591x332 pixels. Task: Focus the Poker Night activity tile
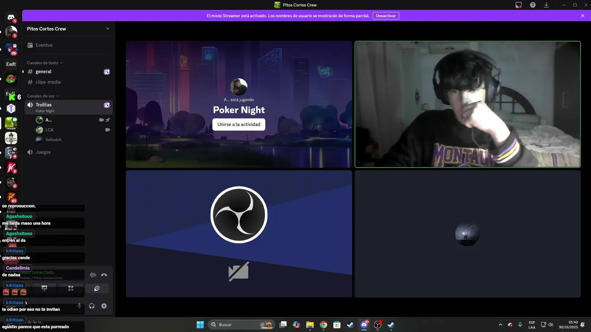point(239,104)
